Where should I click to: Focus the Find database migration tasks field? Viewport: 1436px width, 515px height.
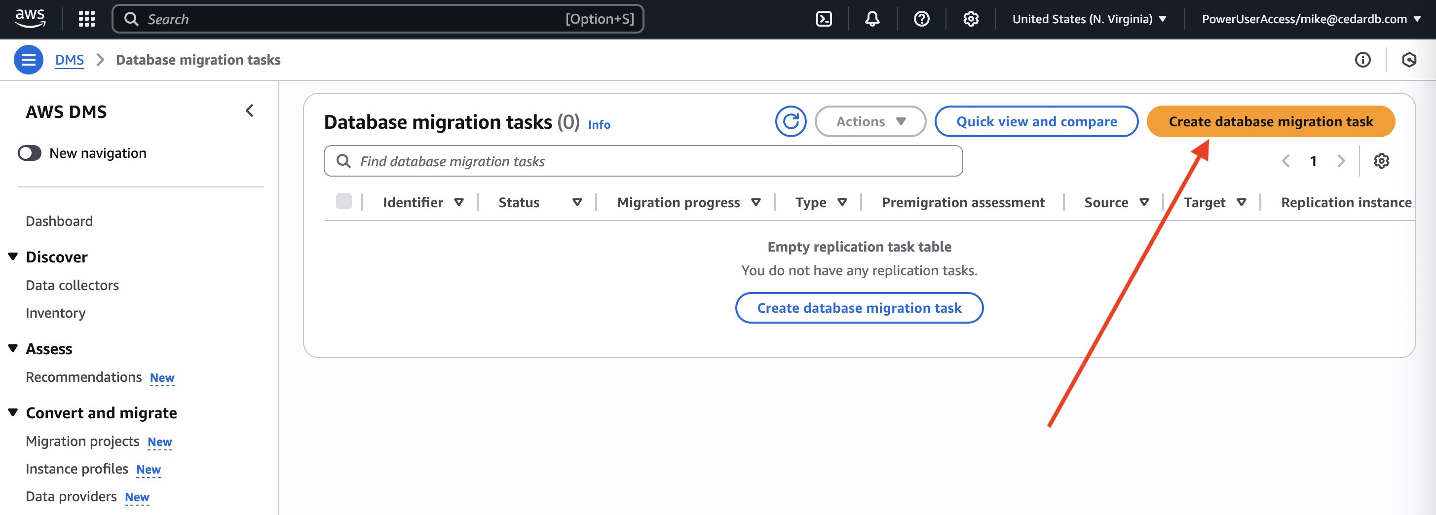[x=643, y=161]
